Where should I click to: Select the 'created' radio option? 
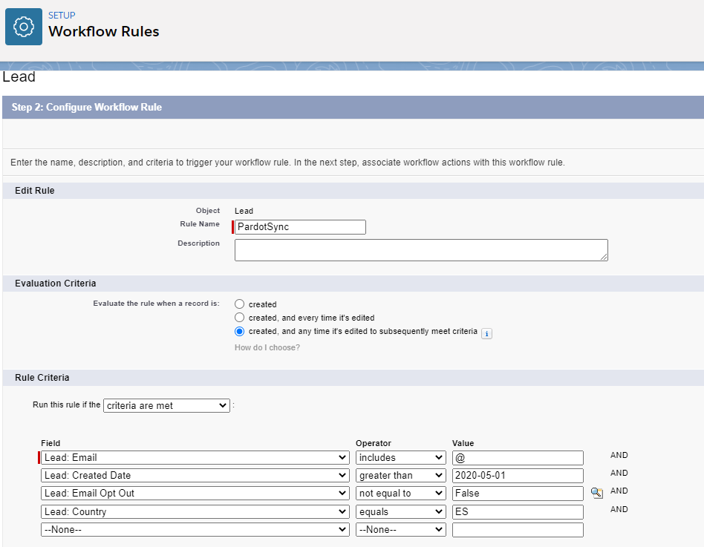[239, 304]
